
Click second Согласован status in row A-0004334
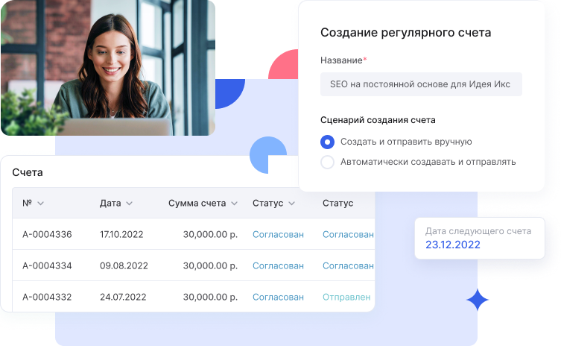click(348, 265)
